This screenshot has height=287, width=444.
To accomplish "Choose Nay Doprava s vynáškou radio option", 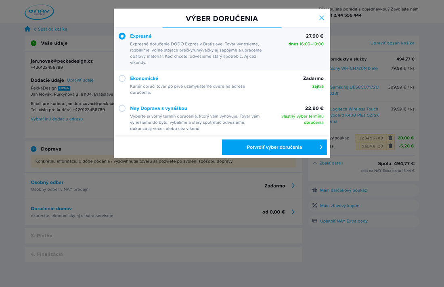I will tap(122, 108).
